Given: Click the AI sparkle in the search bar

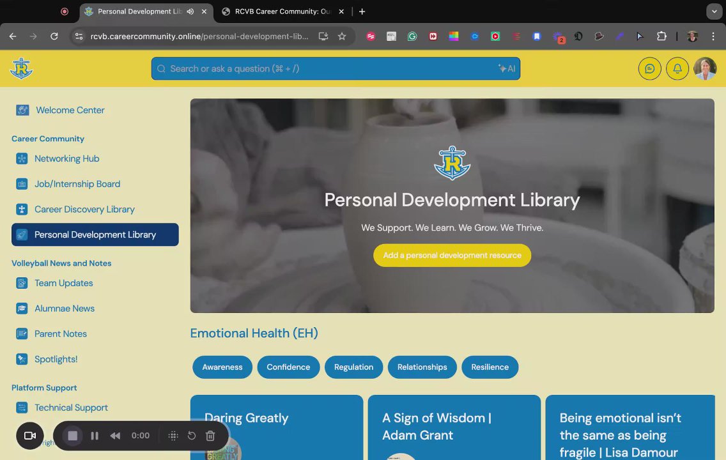Looking at the screenshot, I should (507, 68).
